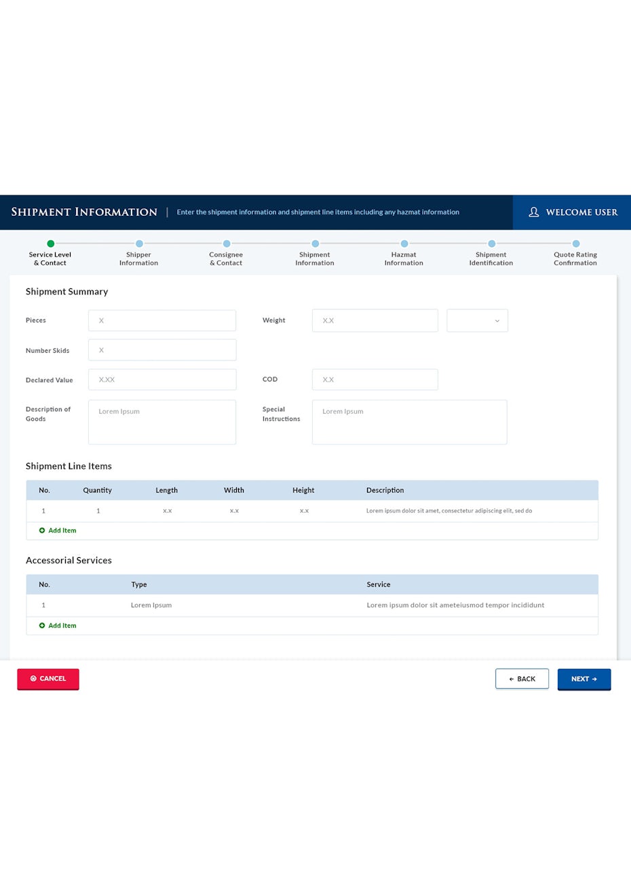This screenshot has width=631, height=893.
Task: Proceed with the Next button
Action: [x=584, y=679]
